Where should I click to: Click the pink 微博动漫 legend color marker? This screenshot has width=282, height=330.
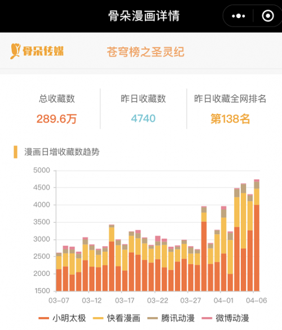tap(206, 318)
